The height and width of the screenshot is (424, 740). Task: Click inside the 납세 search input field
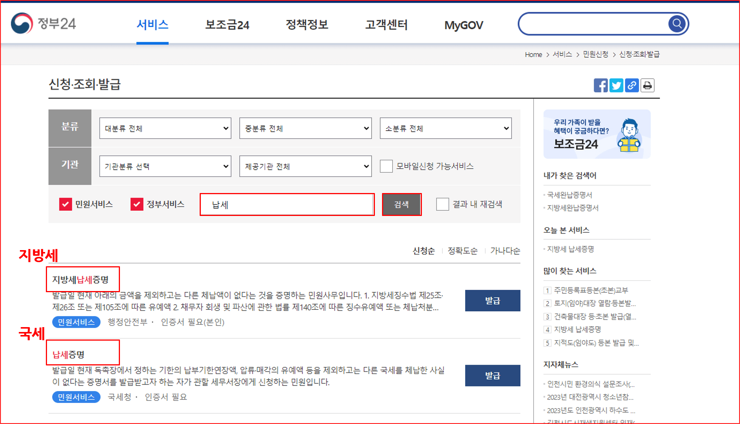(287, 204)
